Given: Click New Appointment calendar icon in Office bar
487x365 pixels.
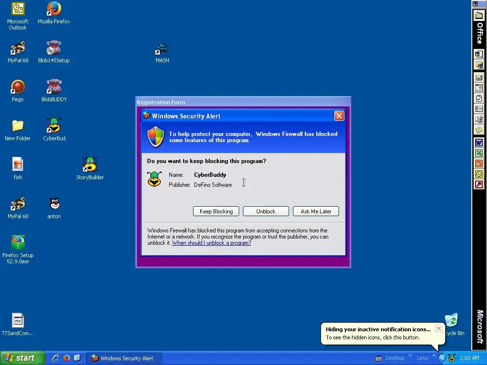Looking at the screenshot, I should [478, 88].
